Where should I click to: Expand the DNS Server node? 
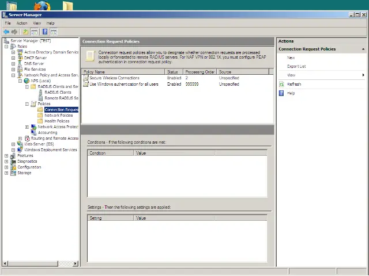pyautogui.click(x=13, y=64)
